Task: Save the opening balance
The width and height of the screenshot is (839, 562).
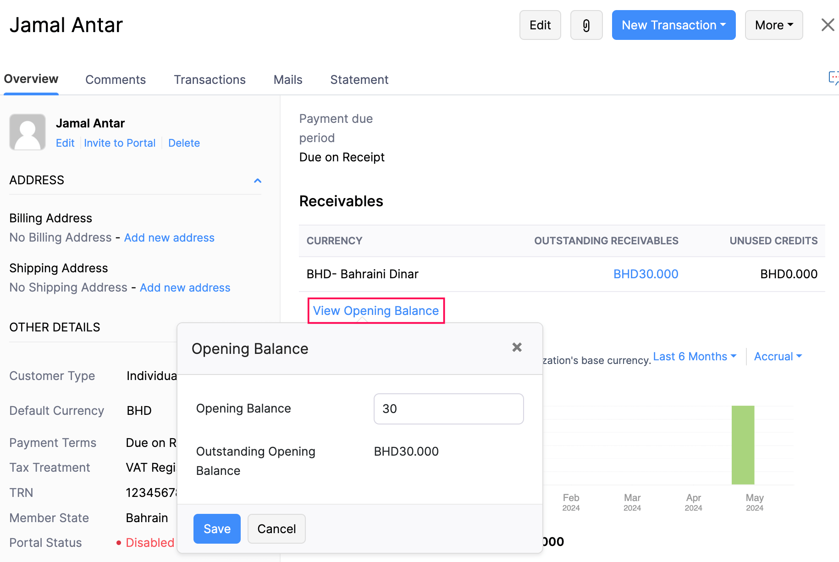Action: (x=217, y=529)
